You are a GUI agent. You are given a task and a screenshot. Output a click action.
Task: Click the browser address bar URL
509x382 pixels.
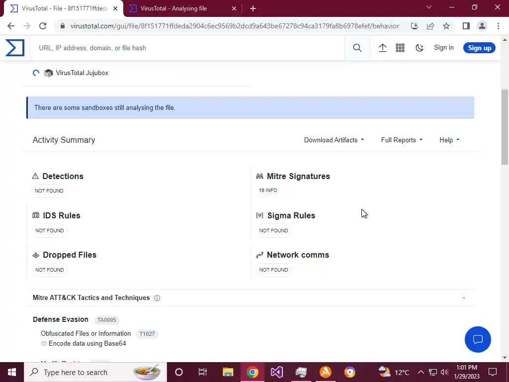[235, 26]
